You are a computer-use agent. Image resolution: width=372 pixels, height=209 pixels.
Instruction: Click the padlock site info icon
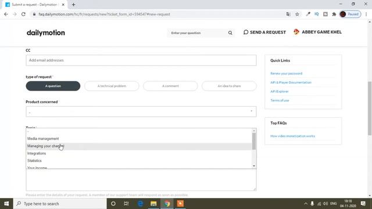coord(34,14)
